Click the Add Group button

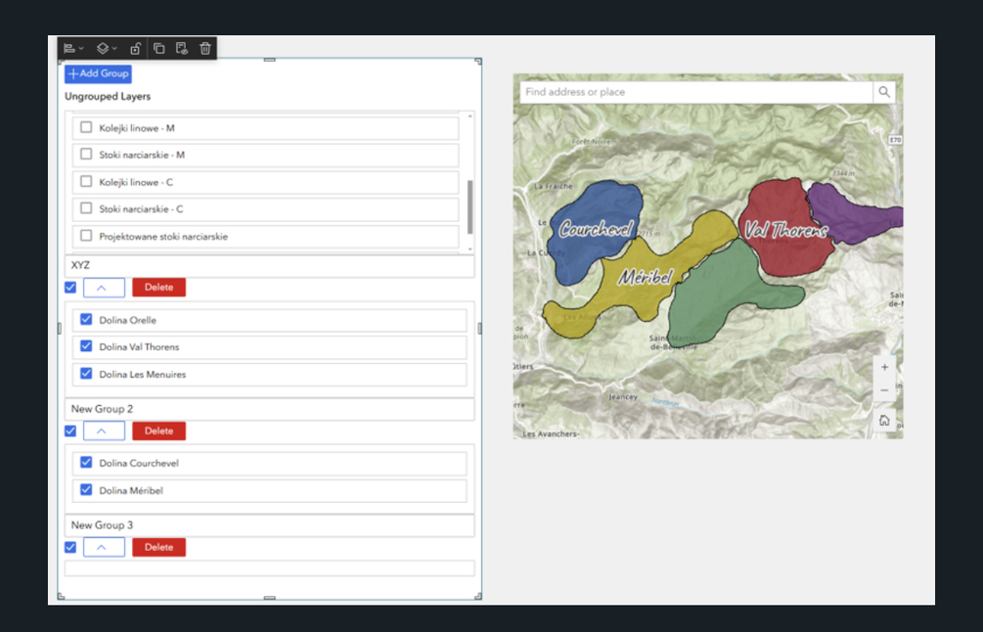99,73
